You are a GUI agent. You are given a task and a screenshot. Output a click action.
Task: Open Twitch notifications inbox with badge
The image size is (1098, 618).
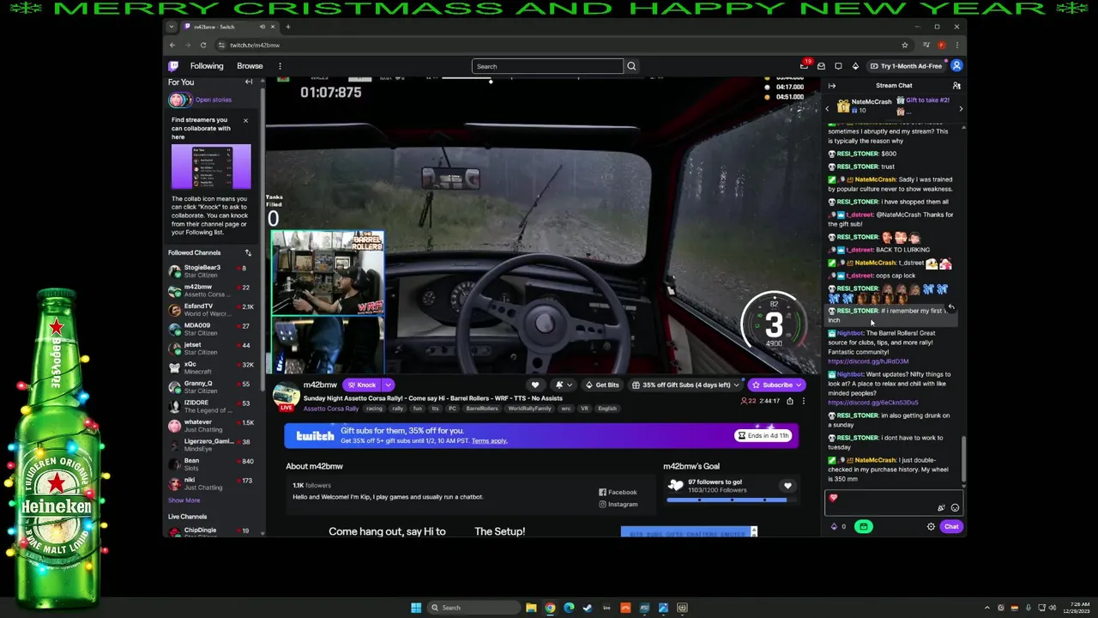coord(804,66)
